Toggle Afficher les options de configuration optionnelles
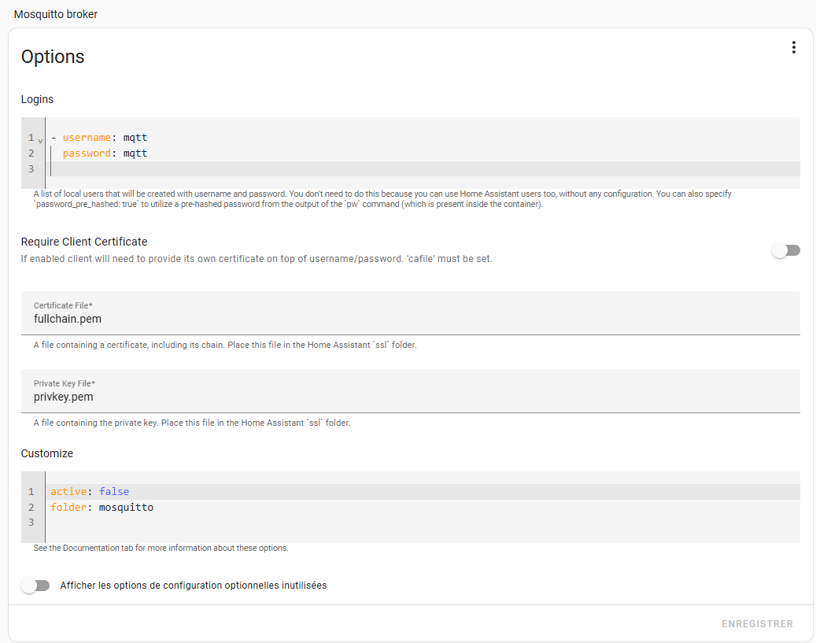 35,586
